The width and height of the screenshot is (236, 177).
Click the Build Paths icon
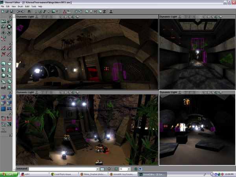96,11
